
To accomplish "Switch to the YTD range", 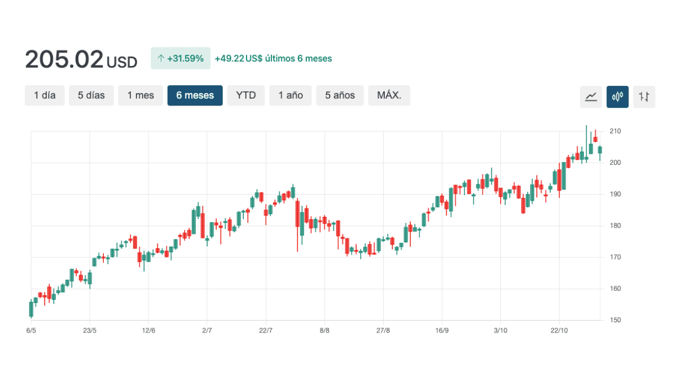I will pos(246,95).
